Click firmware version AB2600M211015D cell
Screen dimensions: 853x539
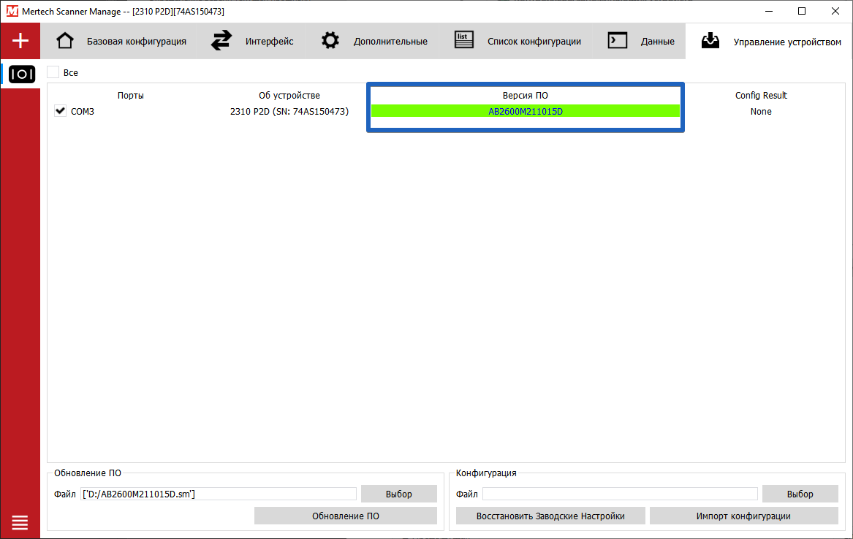526,112
